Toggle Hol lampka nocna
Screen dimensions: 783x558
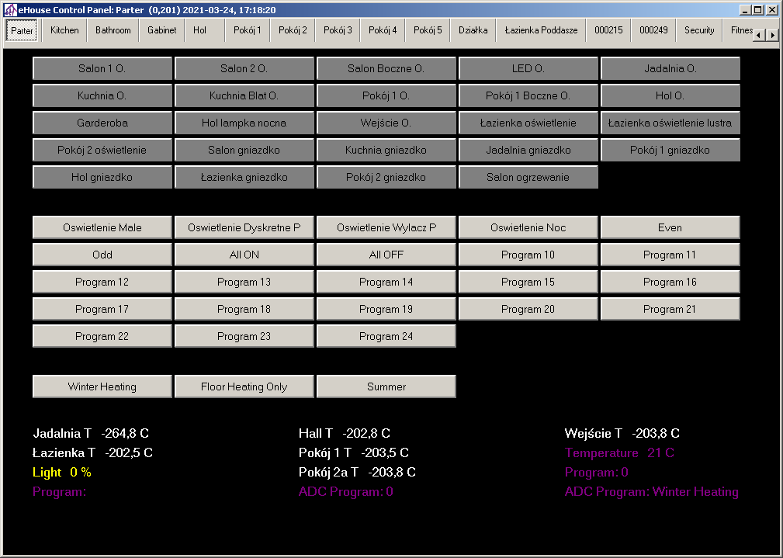(x=244, y=123)
